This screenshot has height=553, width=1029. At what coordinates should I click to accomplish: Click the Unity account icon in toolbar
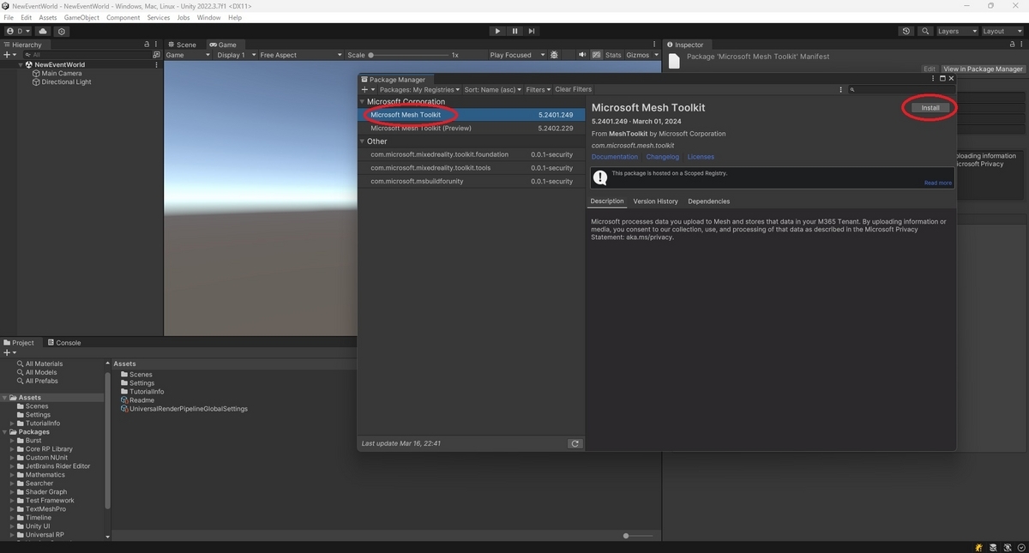tap(17, 31)
